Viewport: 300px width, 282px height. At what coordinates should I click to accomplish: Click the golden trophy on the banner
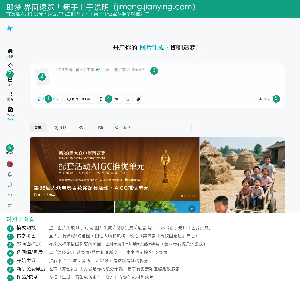(166, 166)
